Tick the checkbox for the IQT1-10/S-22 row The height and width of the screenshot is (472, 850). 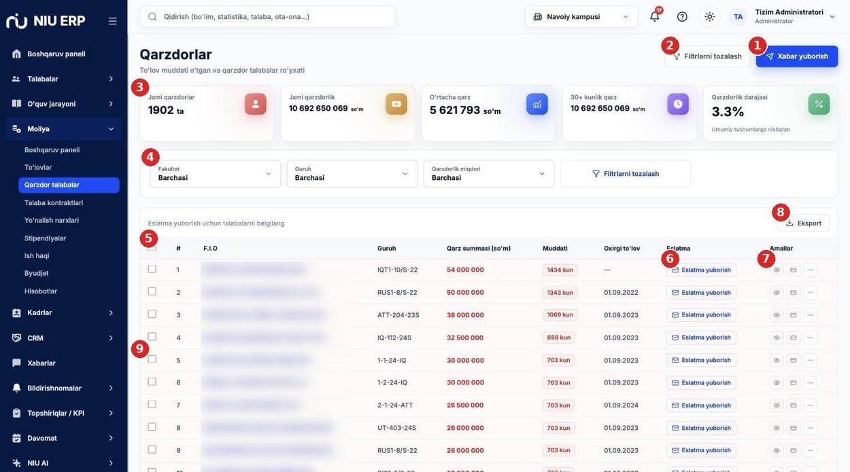152,269
